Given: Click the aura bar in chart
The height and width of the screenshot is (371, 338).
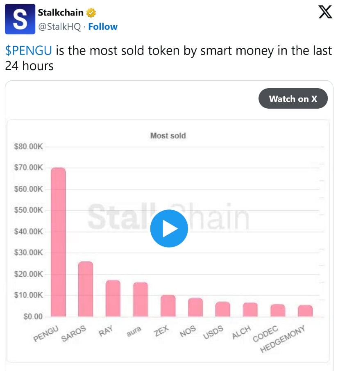Looking at the screenshot, I should click(x=141, y=299).
